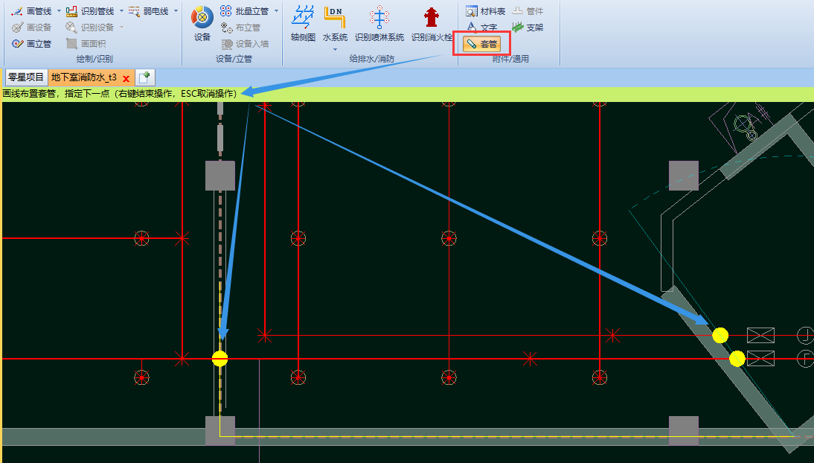Screen dimensions: 814x463
Task: Close the 地下室消防水_t3 tab
Action: 126,78
